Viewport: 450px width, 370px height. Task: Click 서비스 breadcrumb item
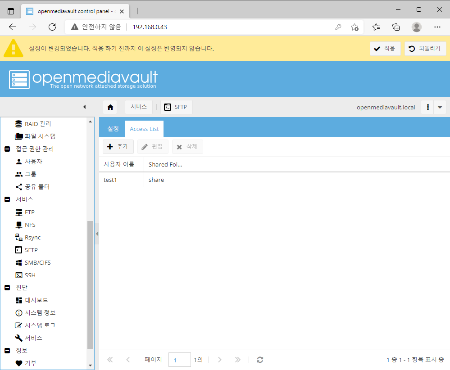click(x=139, y=107)
